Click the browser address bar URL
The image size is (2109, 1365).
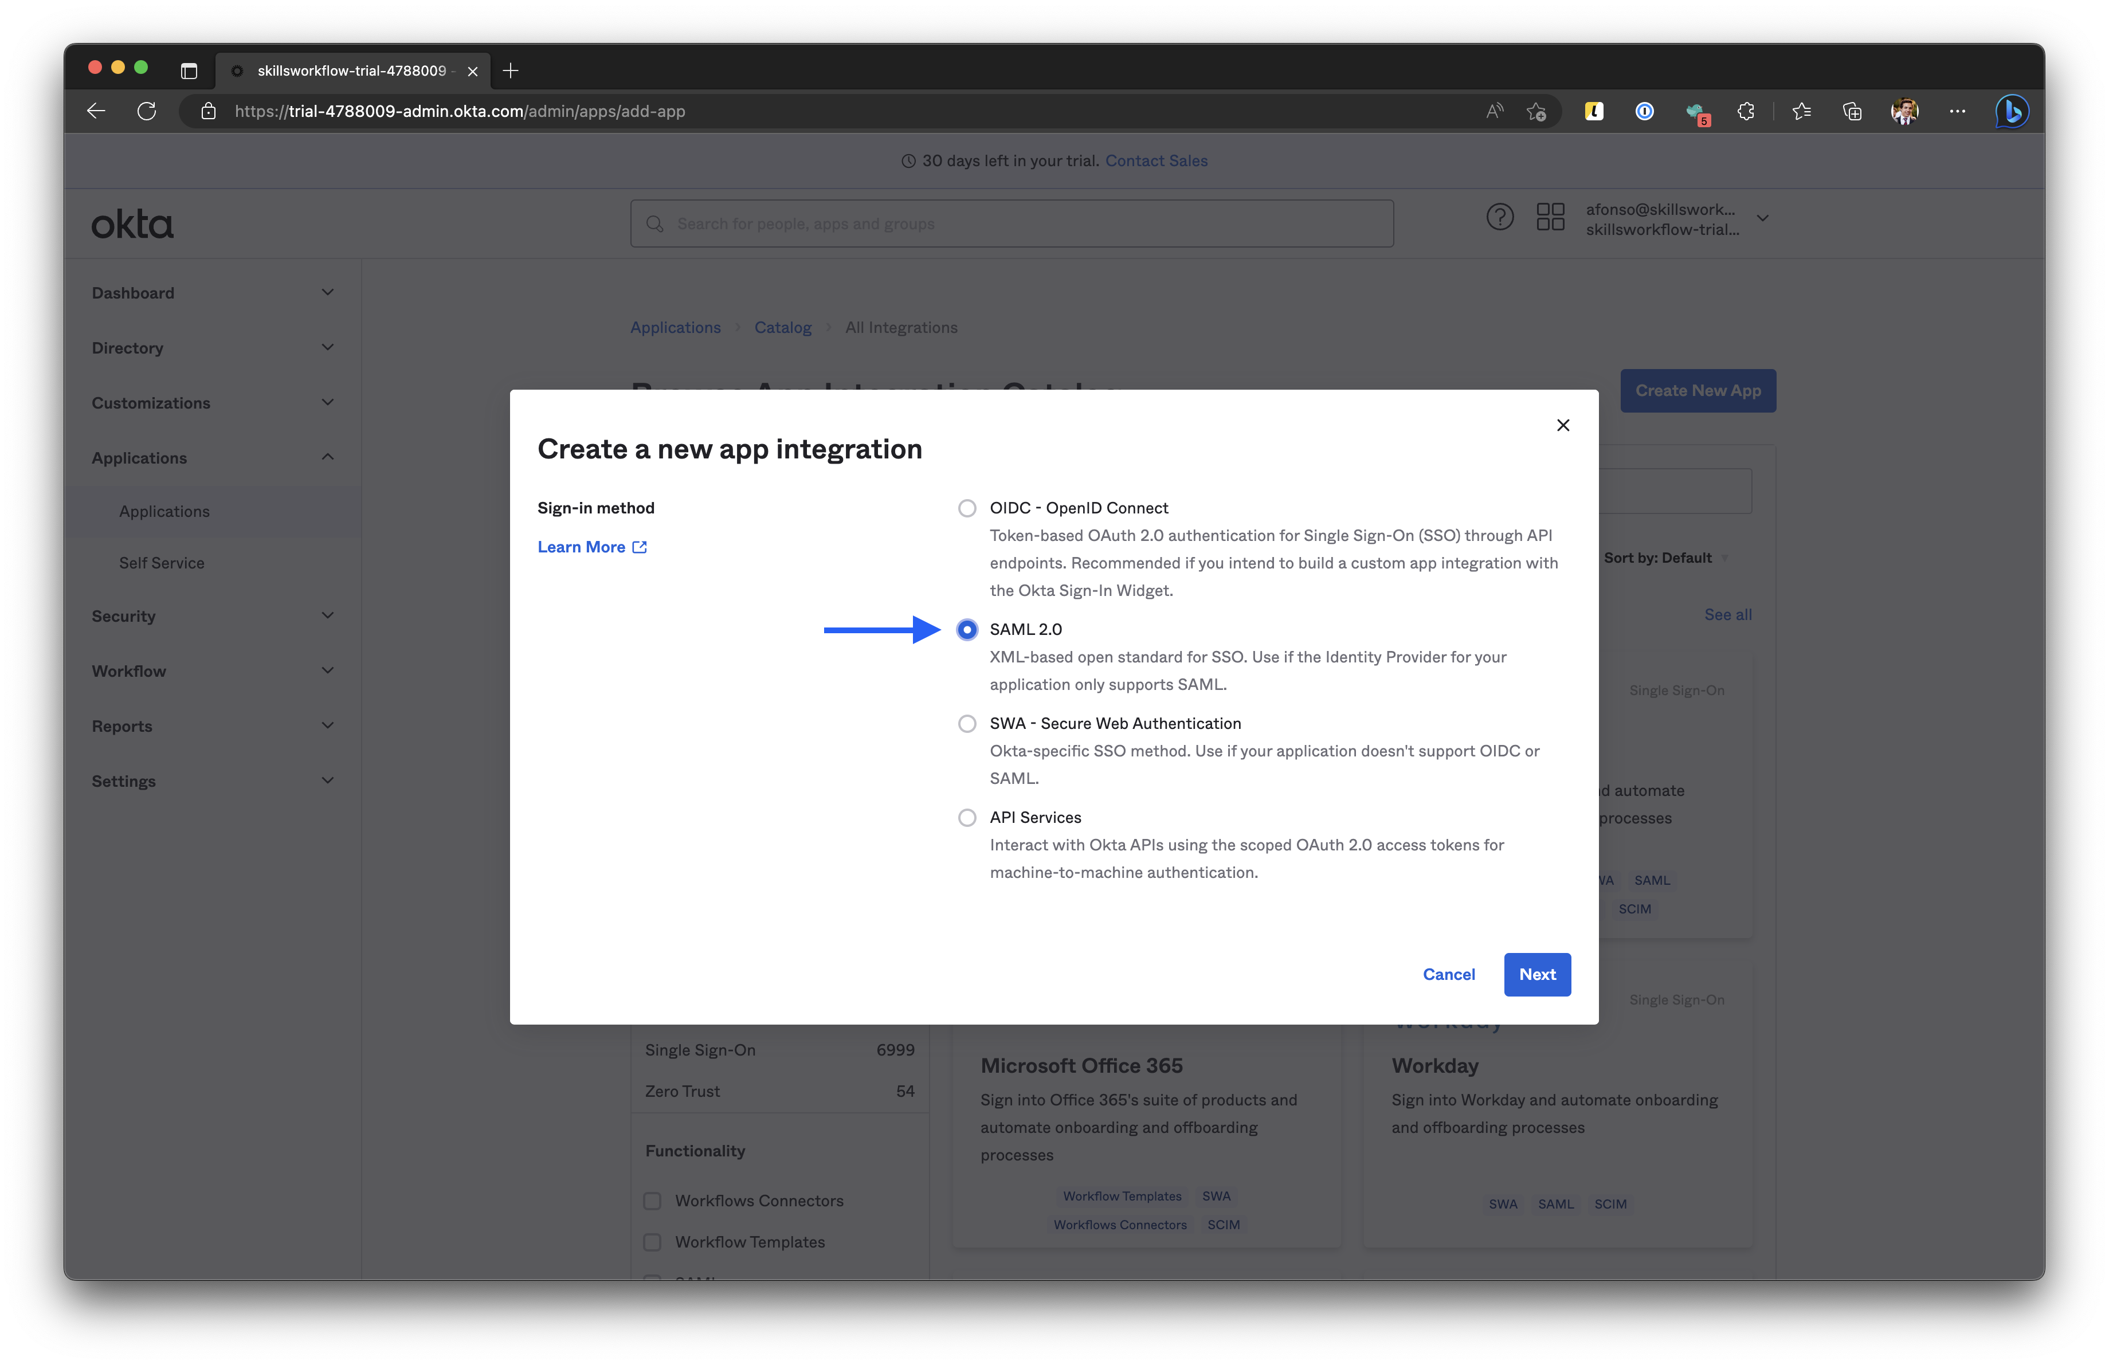point(460,112)
